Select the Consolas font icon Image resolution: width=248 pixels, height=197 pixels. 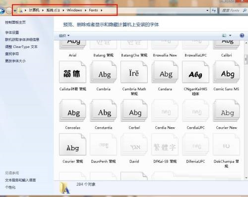72,110
